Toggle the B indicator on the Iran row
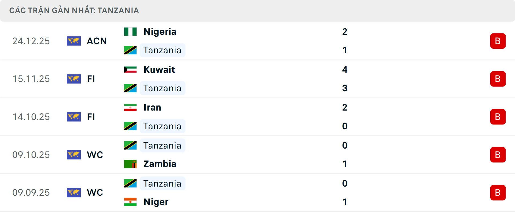The height and width of the screenshot is (212, 515). point(498,117)
